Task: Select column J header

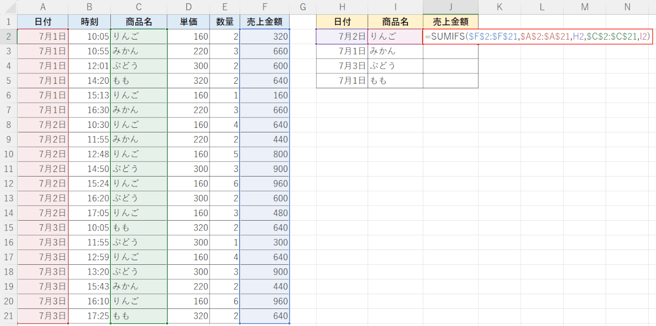Action: (x=451, y=7)
